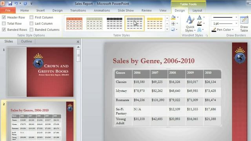This screenshot has height=141, width=251.
Task: Select slide 1 Crown and Griffin Books thumbnail
Action: [40, 72]
